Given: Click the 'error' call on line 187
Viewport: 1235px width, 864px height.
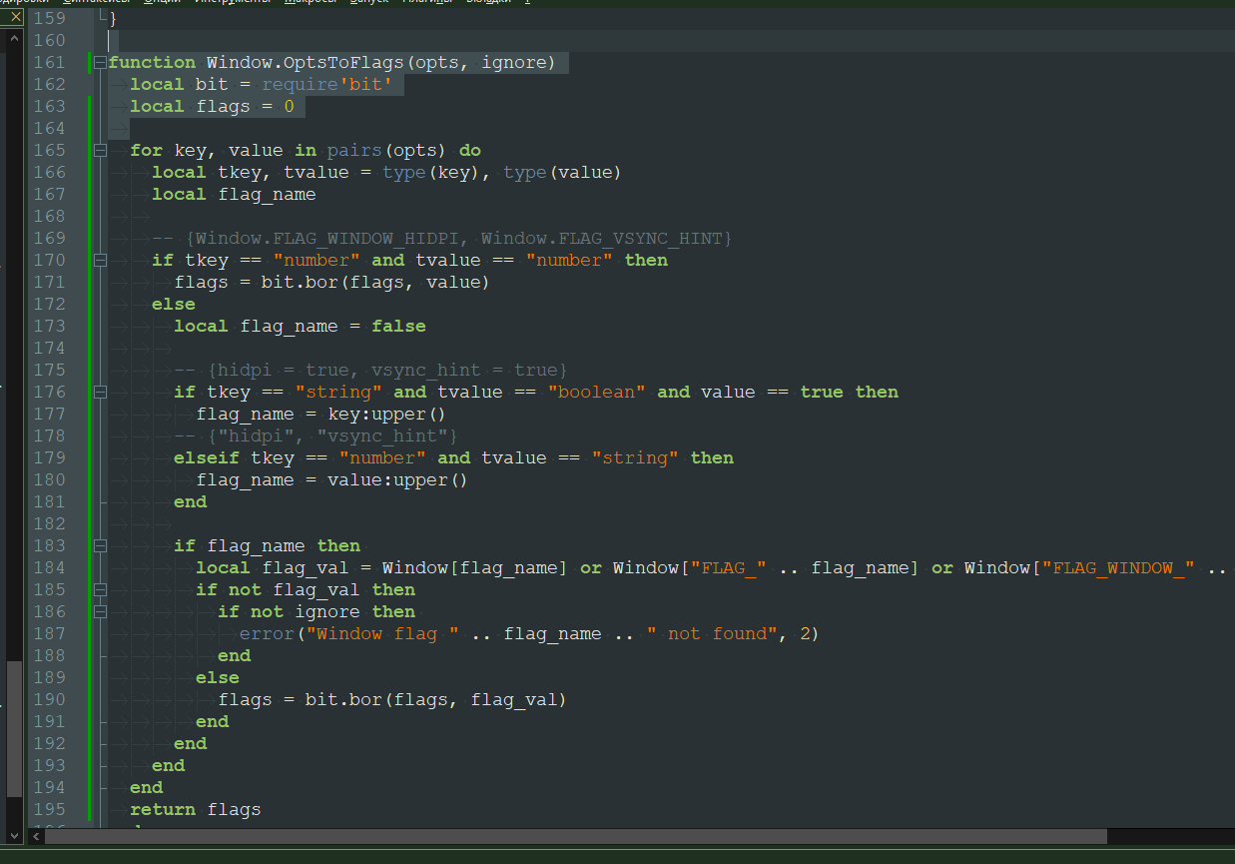Looking at the screenshot, I should pos(267,633).
